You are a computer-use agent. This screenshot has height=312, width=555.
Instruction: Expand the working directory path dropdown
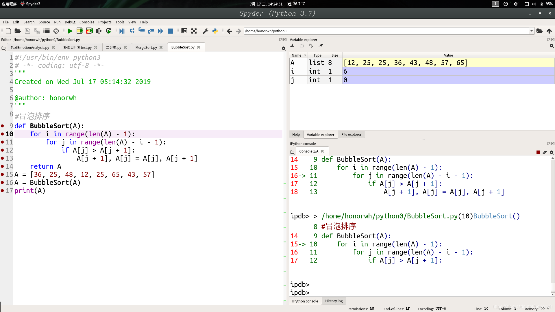[531, 31]
